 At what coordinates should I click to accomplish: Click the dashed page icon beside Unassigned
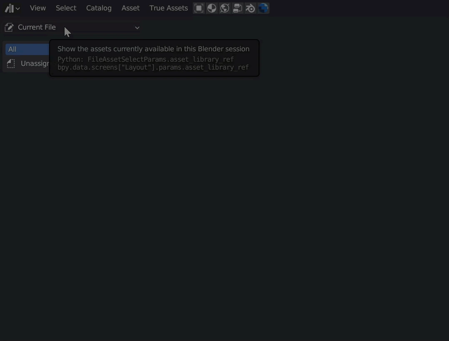tap(11, 63)
